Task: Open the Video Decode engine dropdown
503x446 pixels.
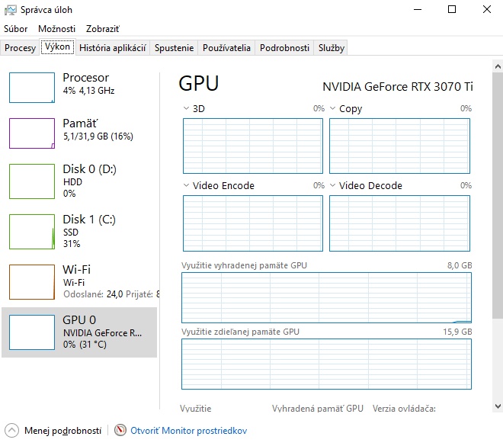Action: [332, 185]
